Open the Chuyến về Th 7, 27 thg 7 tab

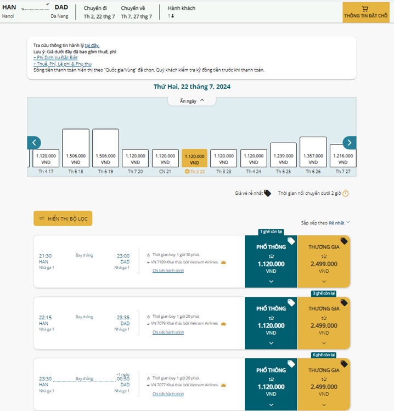coord(136,12)
